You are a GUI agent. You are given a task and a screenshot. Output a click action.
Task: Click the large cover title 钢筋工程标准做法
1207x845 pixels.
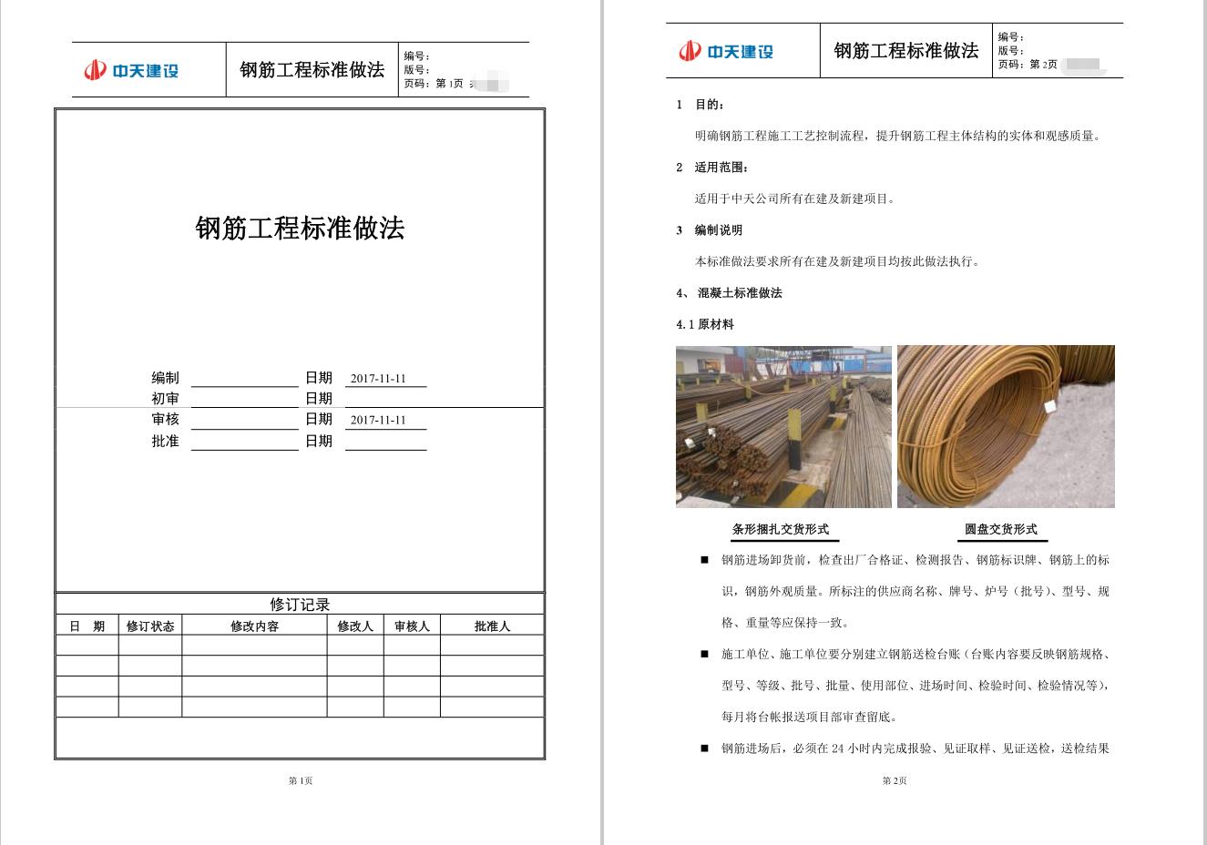[300, 228]
